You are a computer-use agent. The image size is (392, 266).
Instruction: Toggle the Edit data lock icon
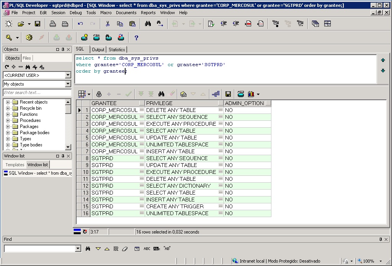point(99,94)
